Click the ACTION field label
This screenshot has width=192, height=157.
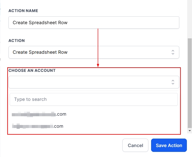click(x=17, y=40)
